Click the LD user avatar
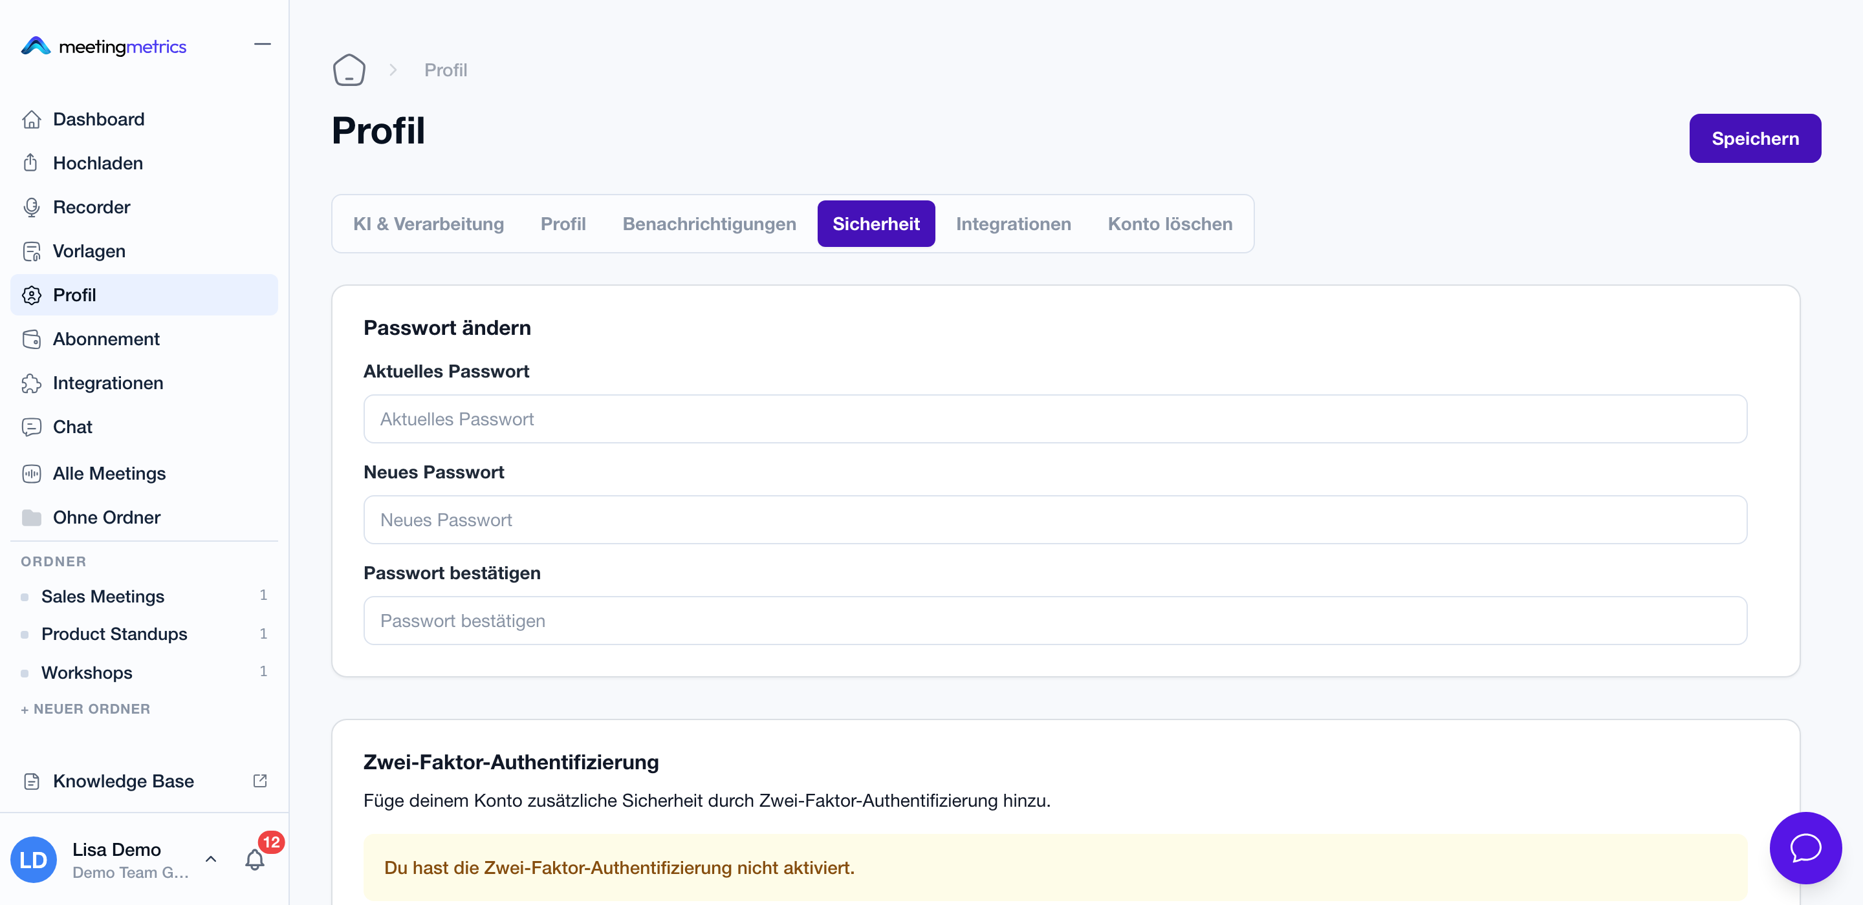 tap(33, 860)
